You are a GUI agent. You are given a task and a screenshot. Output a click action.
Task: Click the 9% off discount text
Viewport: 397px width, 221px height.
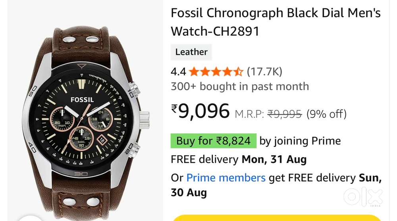point(326,114)
